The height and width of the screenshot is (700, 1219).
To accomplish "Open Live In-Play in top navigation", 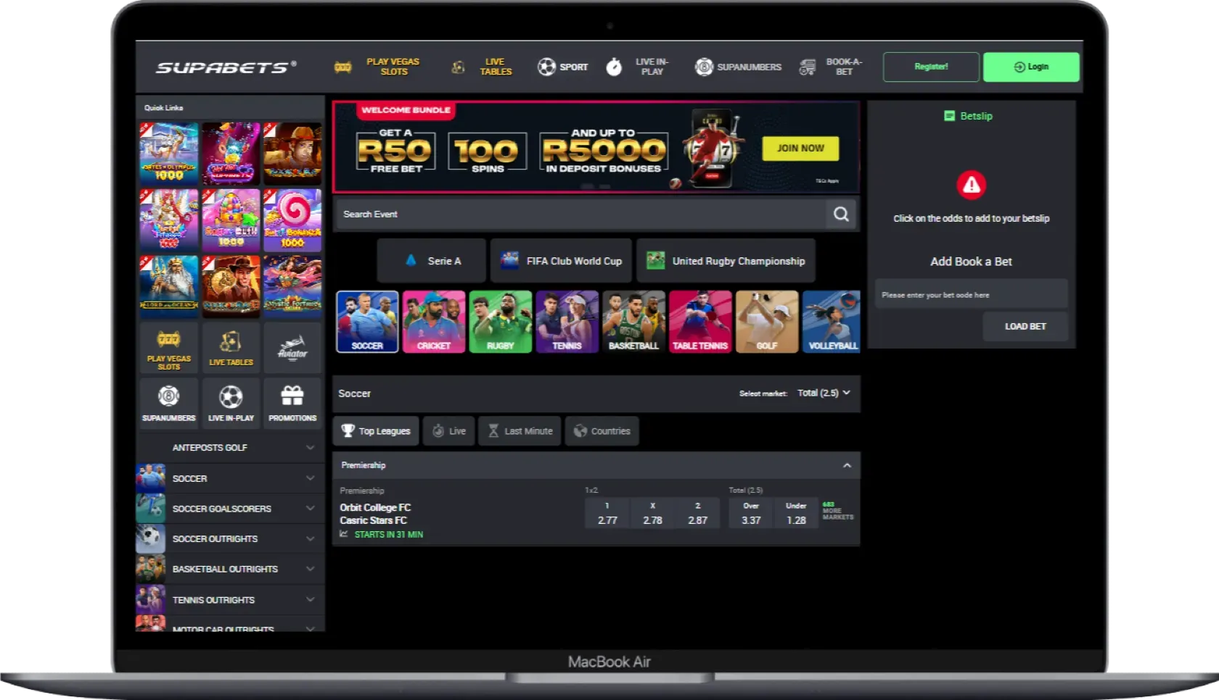I will tap(639, 67).
